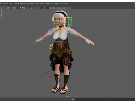Open the viewport Panels menu
This screenshot has width=135, height=101.
(4, 6)
